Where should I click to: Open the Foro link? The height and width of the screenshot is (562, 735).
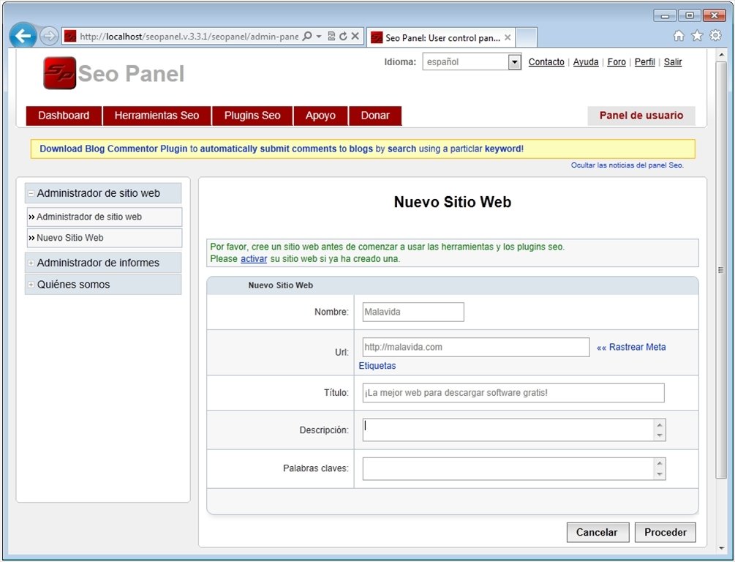pyautogui.click(x=617, y=62)
